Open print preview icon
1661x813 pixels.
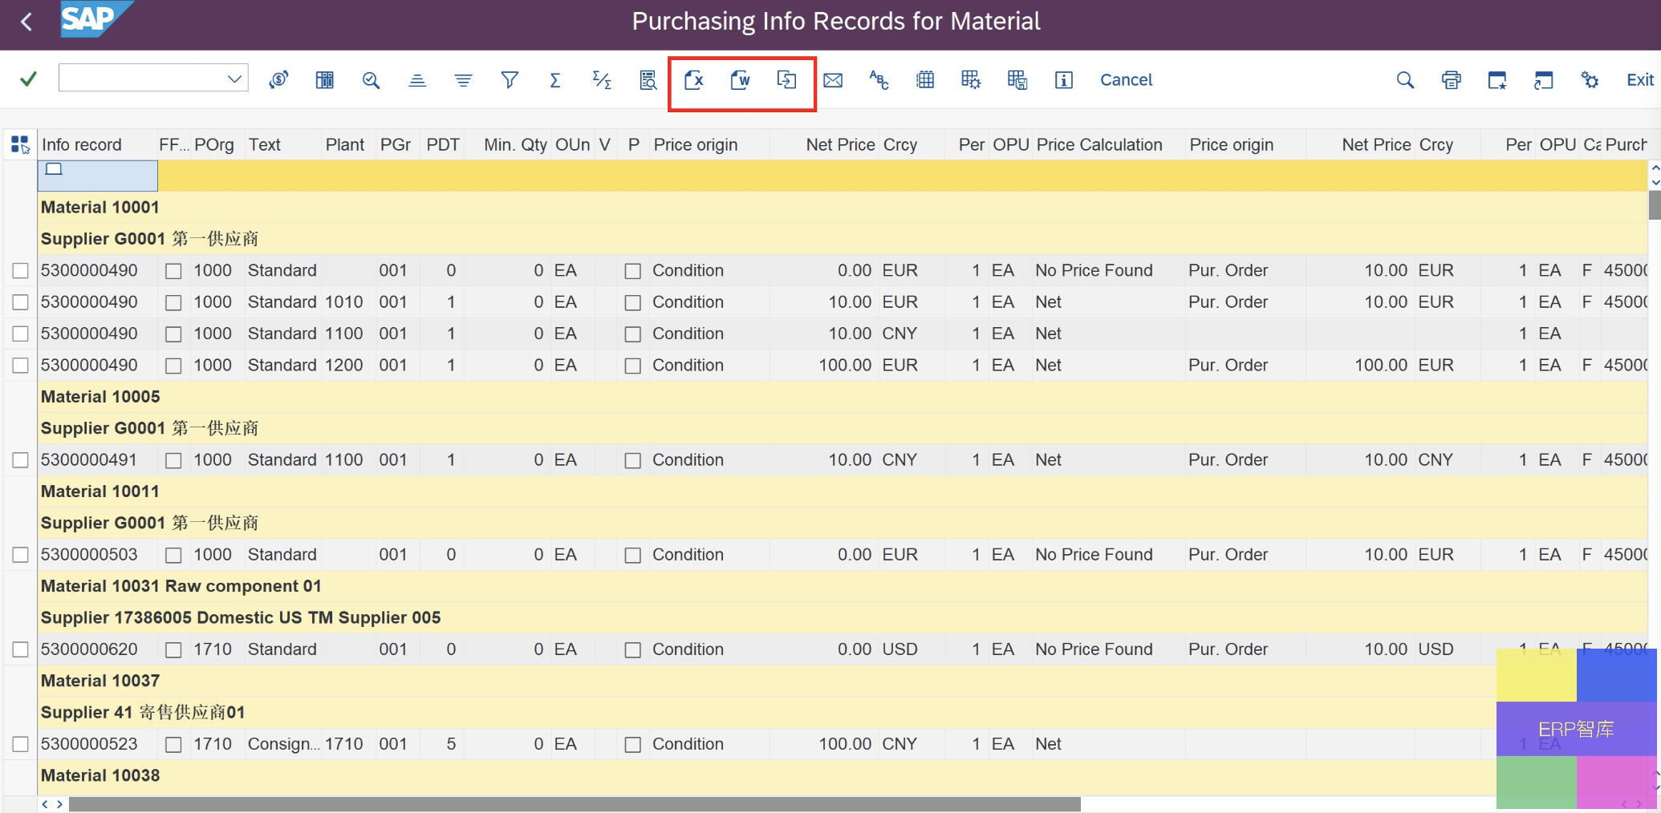[x=648, y=79]
